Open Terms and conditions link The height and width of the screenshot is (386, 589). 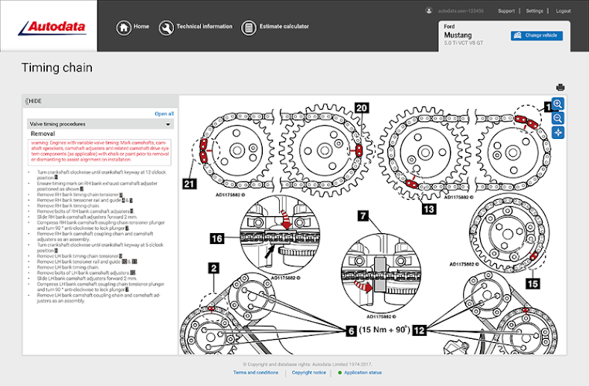tap(256, 373)
